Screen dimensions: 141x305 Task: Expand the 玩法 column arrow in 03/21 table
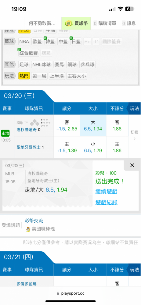click(x=133, y=270)
